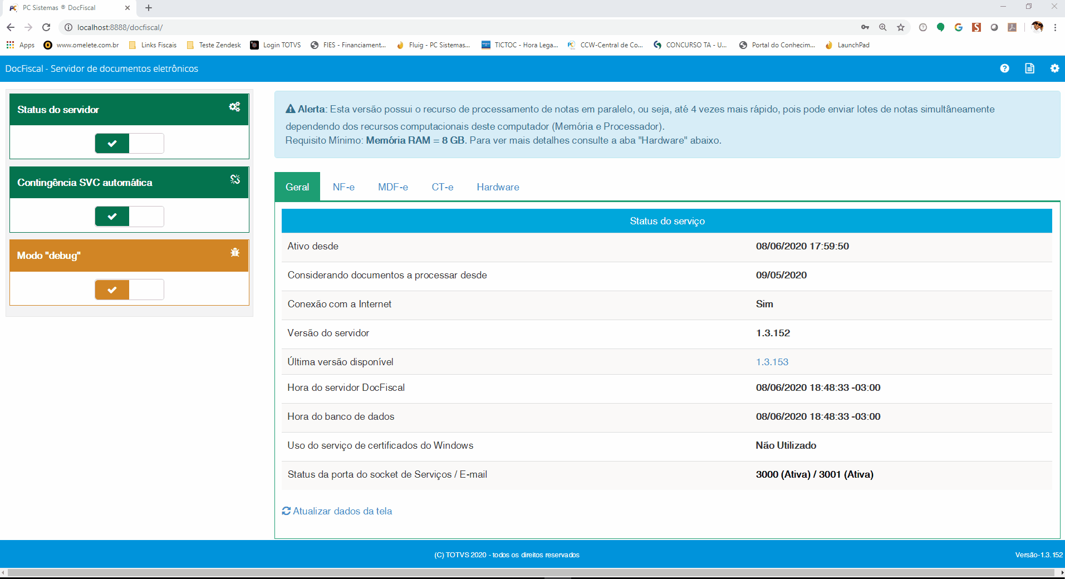Reload the page in the browser
This screenshot has width=1065, height=579.
[x=46, y=27]
